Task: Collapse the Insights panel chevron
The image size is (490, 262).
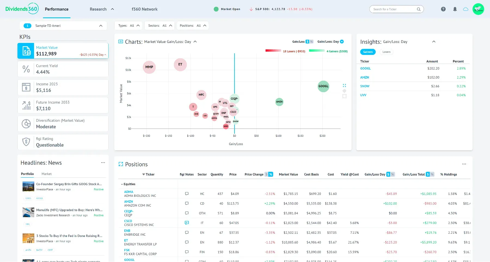Action: (434, 42)
